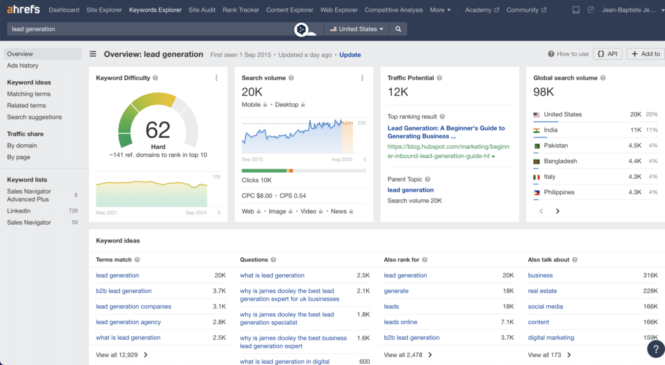Open Keyword Difficulty card options menu
This screenshot has height=365, width=665.
216,78
